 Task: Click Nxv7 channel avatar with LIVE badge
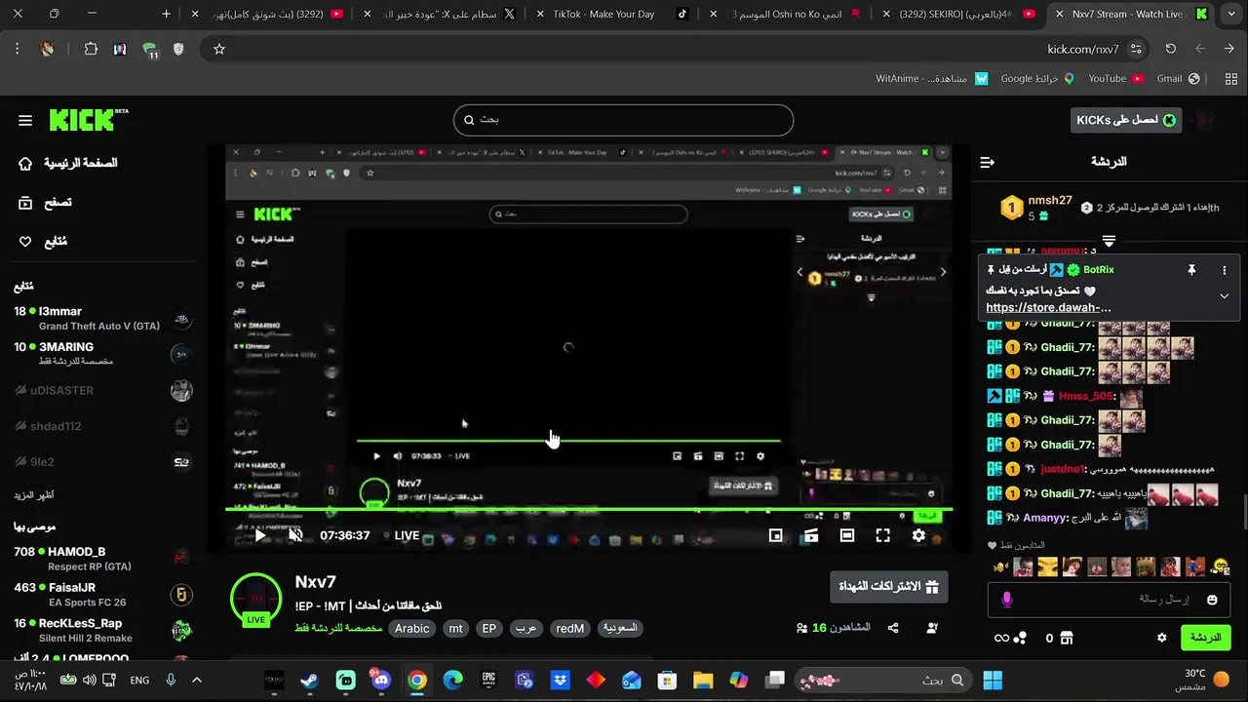255,600
